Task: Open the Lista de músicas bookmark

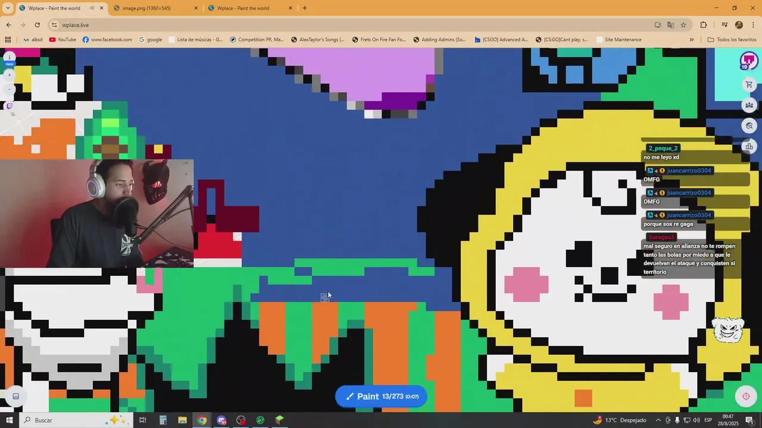Action: (195, 40)
